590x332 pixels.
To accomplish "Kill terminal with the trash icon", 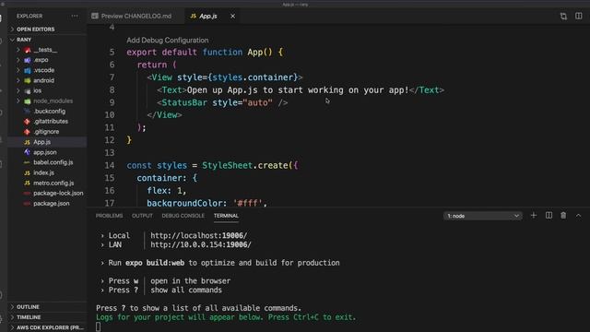I will (x=563, y=215).
